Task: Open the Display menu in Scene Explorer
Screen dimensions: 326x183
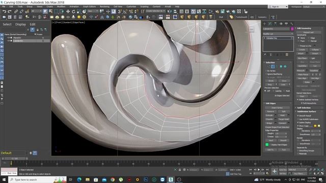Action: [x=20, y=24]
